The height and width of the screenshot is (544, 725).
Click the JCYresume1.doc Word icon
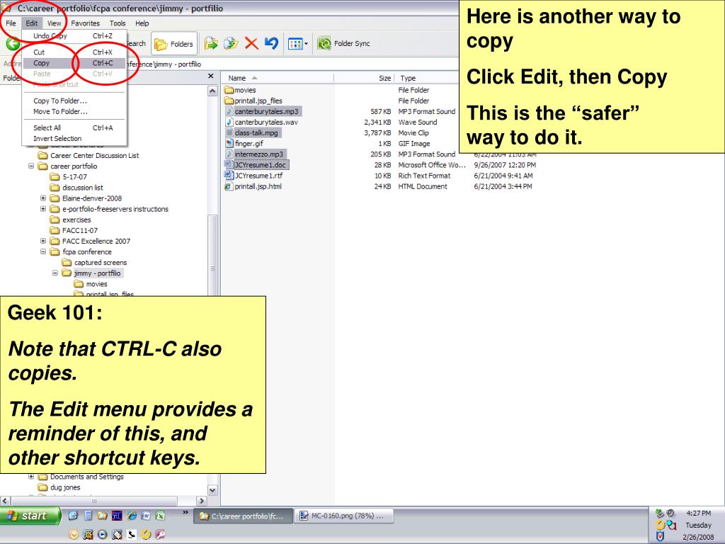(229, 164)
